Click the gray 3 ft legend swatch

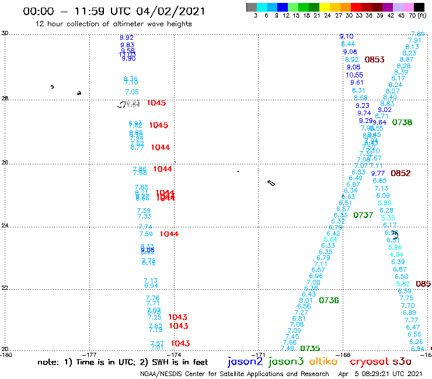pos(252,7)
